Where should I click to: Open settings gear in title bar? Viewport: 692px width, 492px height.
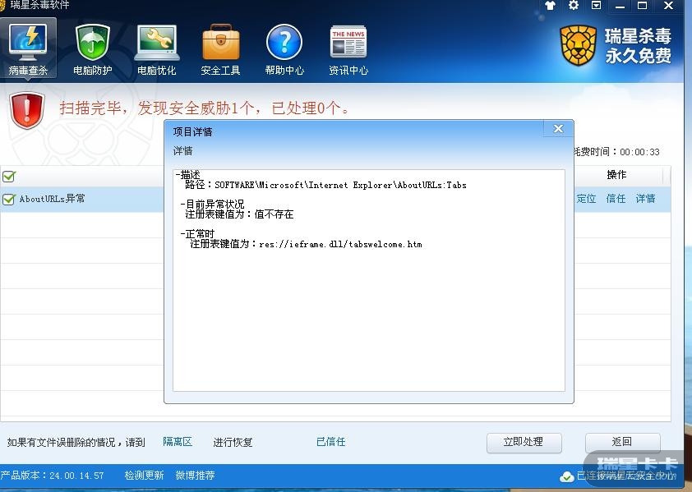click(x=574, y=6)
